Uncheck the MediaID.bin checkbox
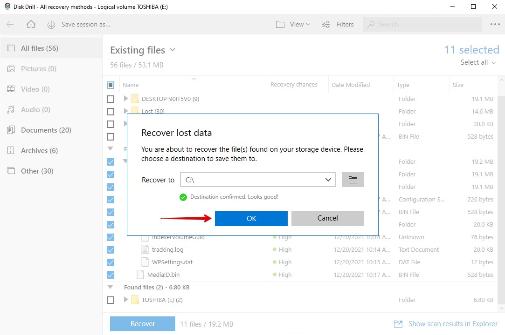Viewport: 505px width, 335px height. click(x=111, y=275)
